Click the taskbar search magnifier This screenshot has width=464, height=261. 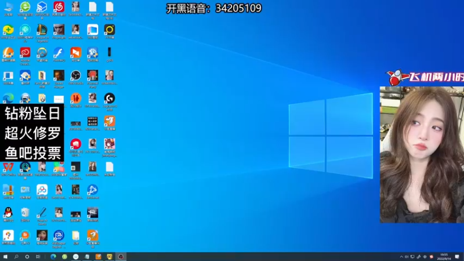pos(16,256)
